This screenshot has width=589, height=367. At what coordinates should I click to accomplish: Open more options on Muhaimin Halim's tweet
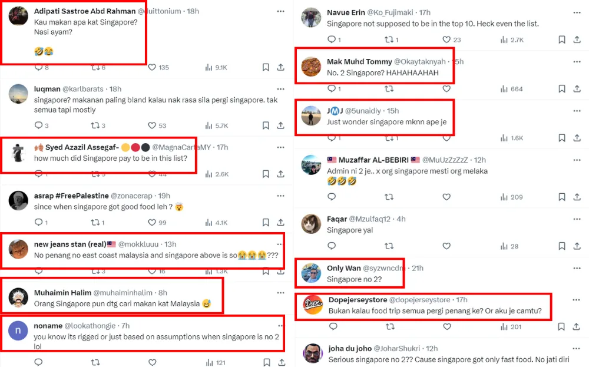coord(281,292)
